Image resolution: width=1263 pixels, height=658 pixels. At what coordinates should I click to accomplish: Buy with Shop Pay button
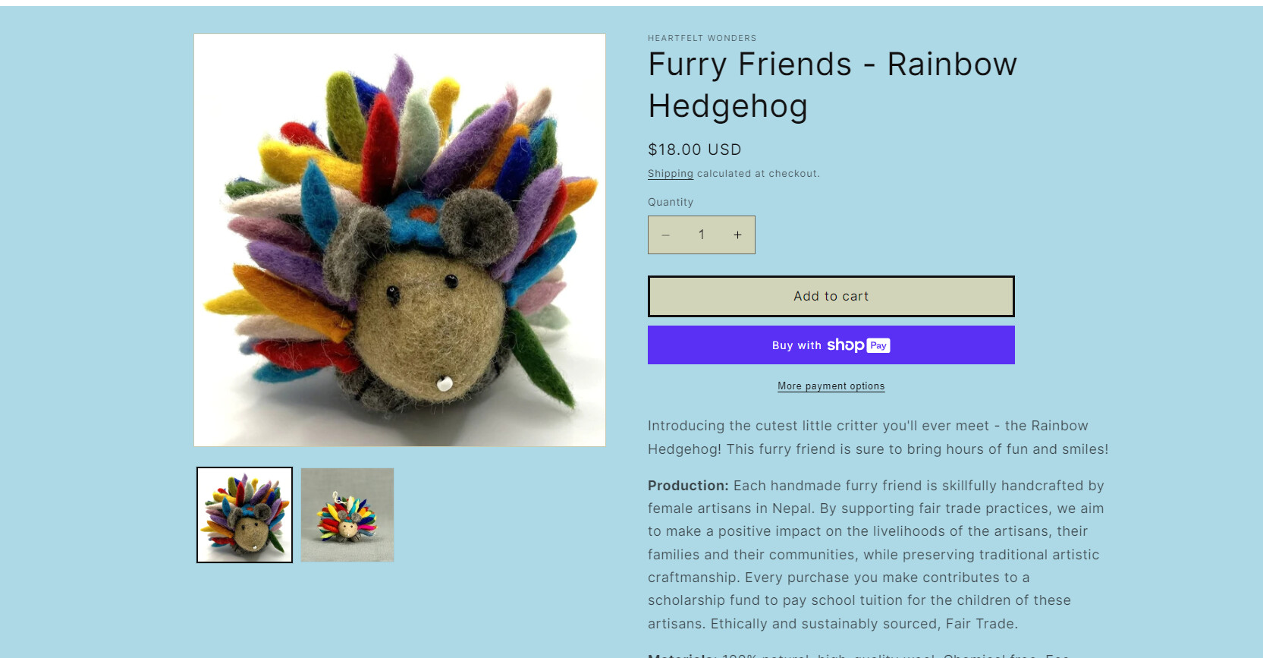click(831, 345)
